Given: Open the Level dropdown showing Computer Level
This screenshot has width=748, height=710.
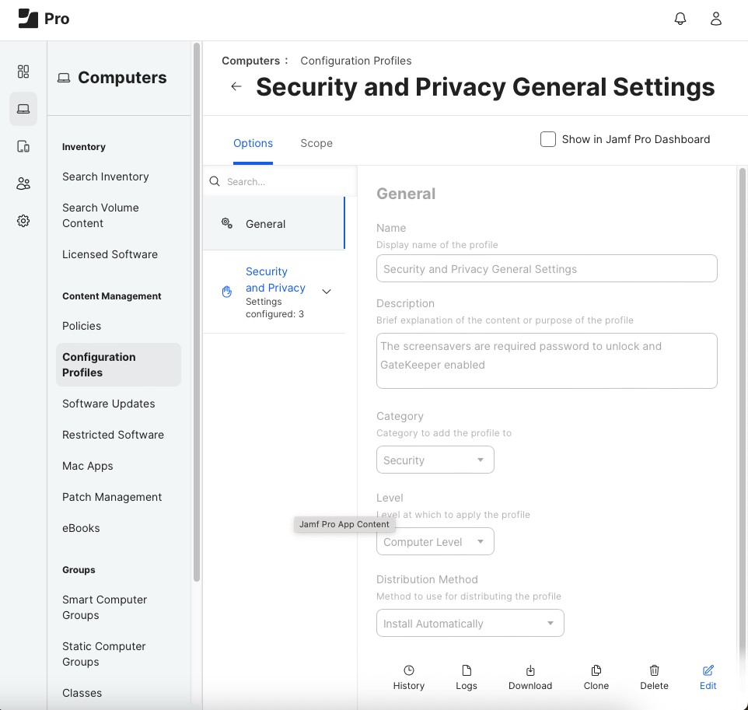Looking at the screenshot, I should (x=435, y=542).
